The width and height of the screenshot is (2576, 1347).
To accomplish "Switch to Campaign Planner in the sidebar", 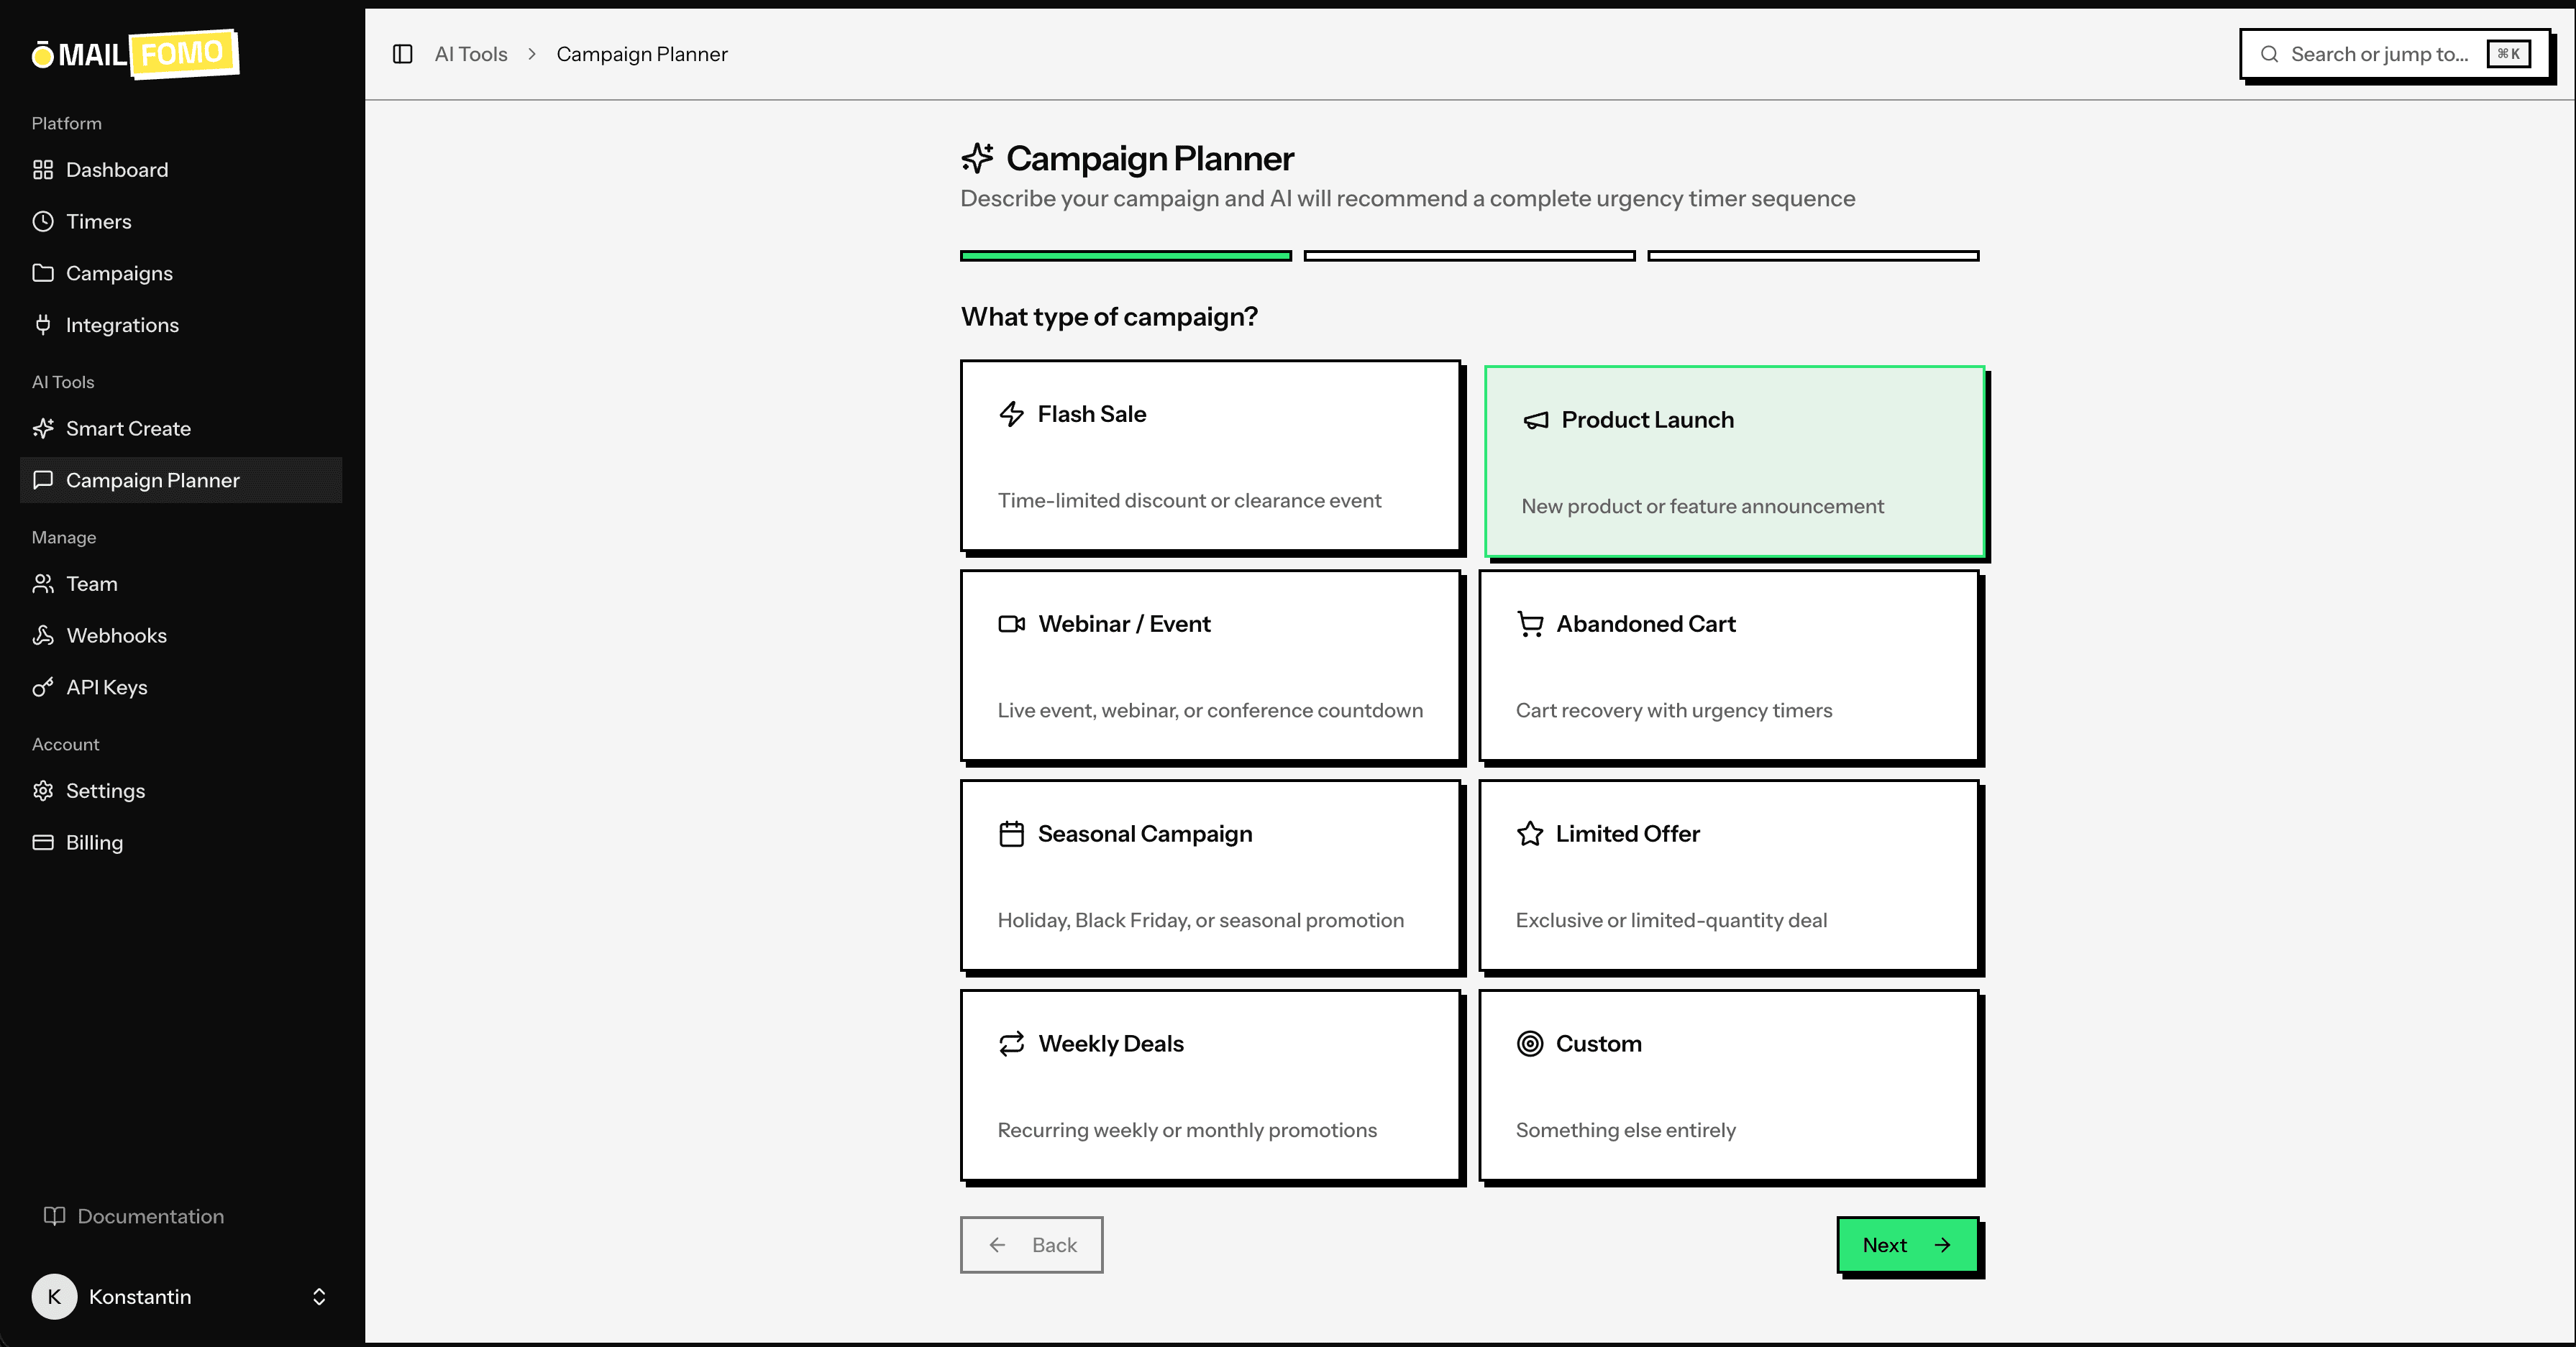I will 152,479.
